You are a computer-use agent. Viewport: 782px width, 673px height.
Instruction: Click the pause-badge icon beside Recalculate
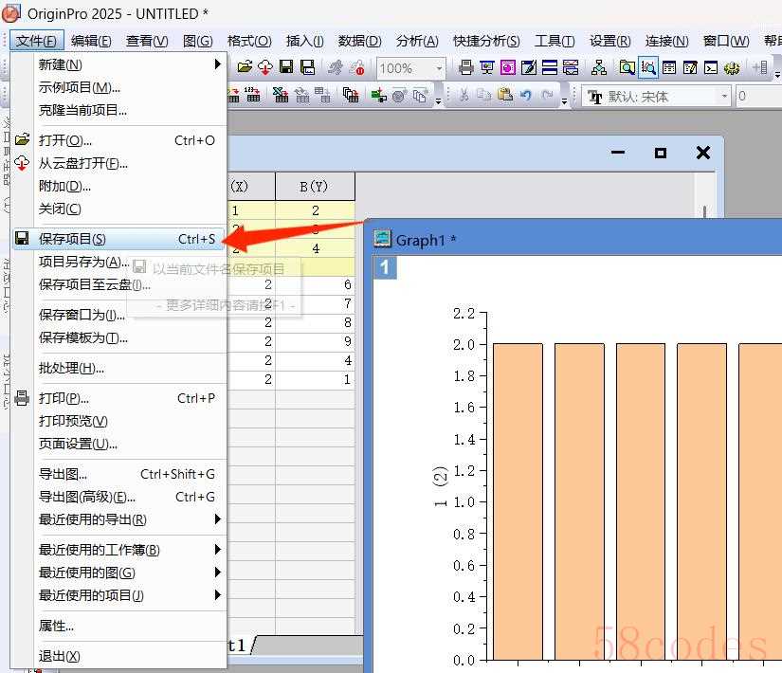tap(356, 67)
